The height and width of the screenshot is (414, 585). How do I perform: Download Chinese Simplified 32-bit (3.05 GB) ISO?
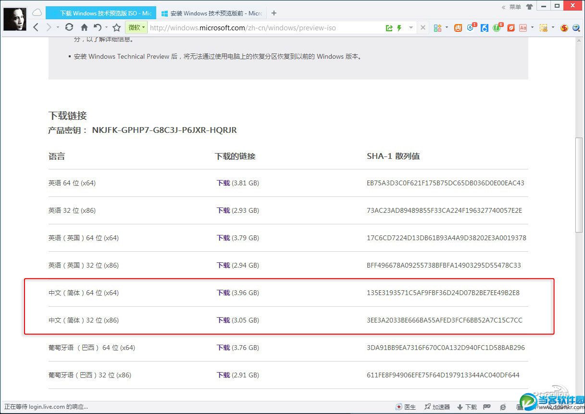223,320
